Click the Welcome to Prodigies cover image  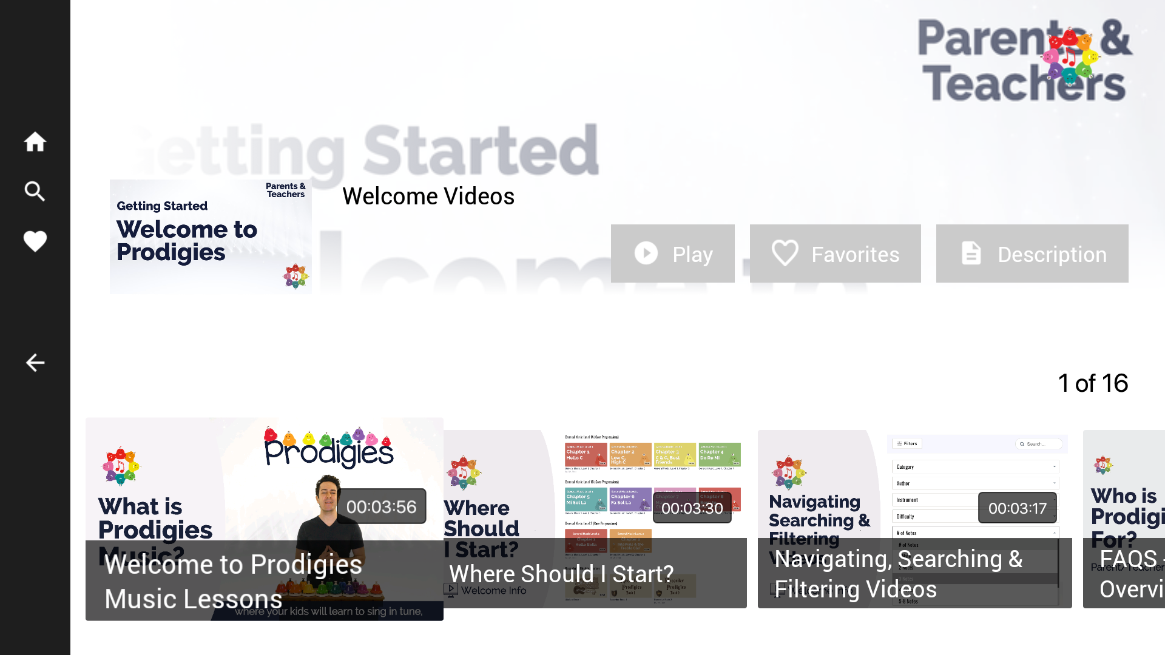click(211, 237)
